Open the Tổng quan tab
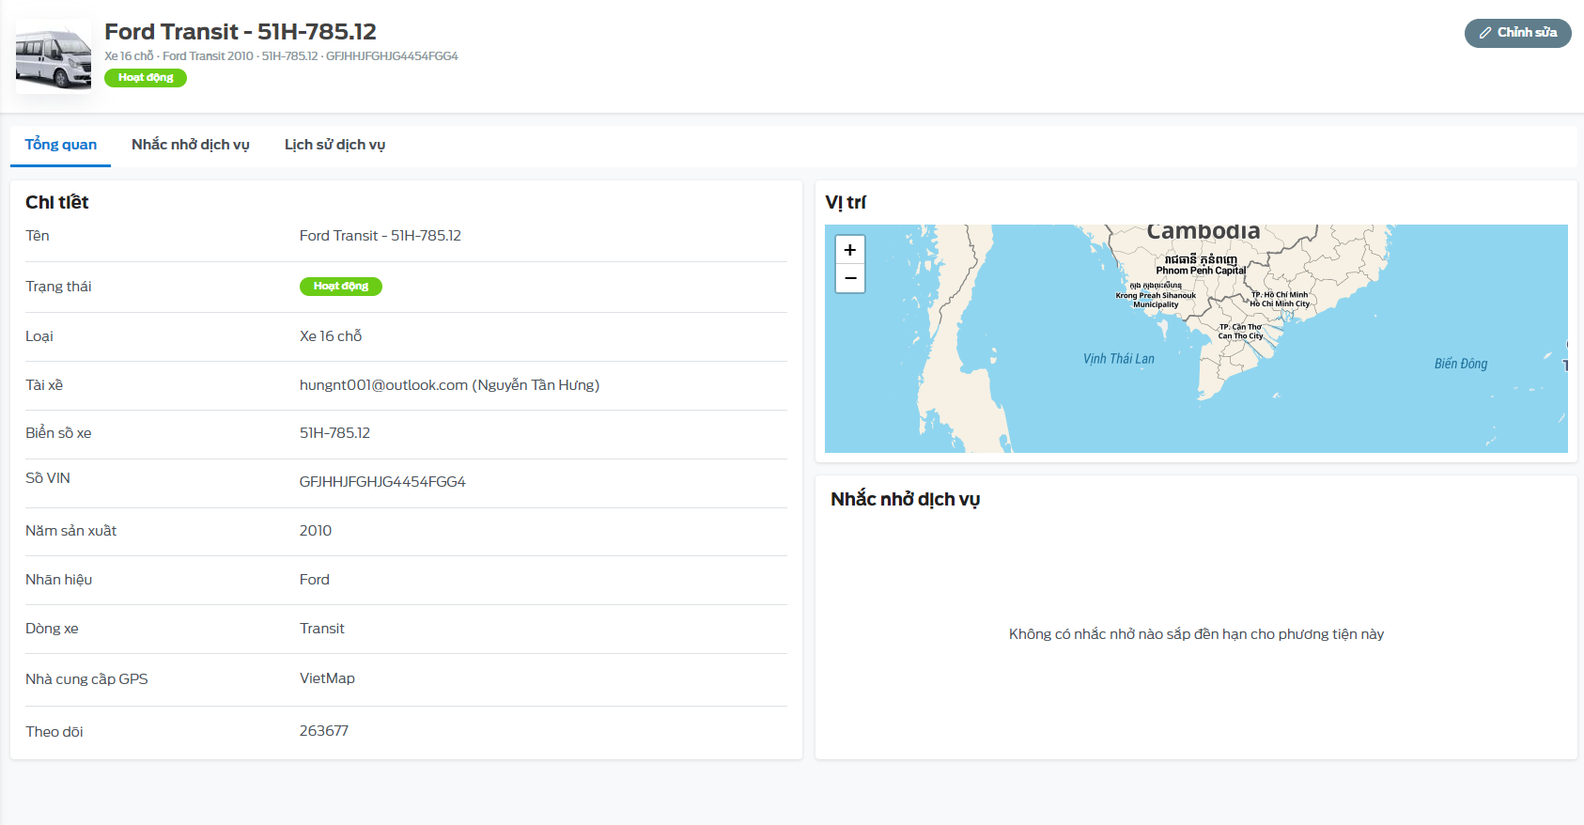1584x825 pixels. [x=61, y=145]
